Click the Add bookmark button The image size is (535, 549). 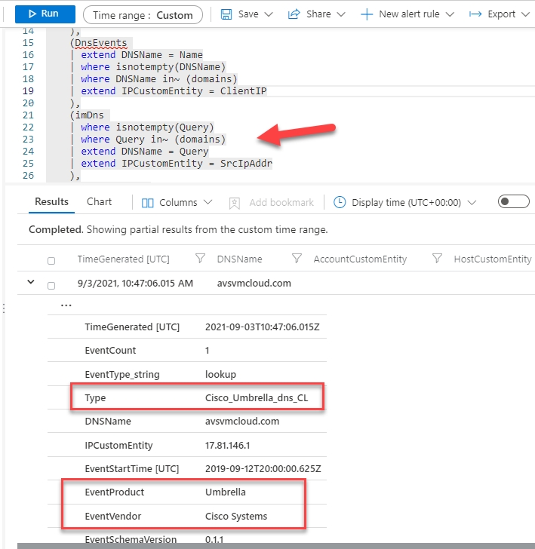coord(271,203)
